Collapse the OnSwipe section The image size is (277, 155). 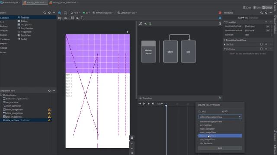pos(225,49)
